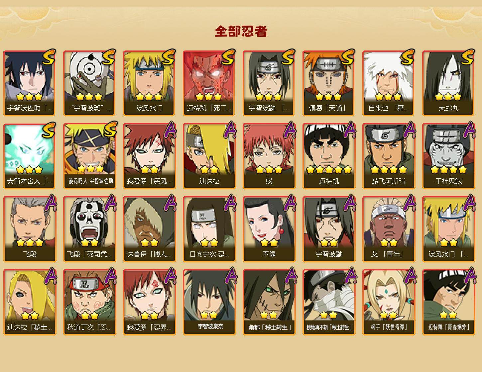The height and width of the screenshot is (372, 482).
Task: Choose the 佩恩「天道」 card
Action: 329,83
